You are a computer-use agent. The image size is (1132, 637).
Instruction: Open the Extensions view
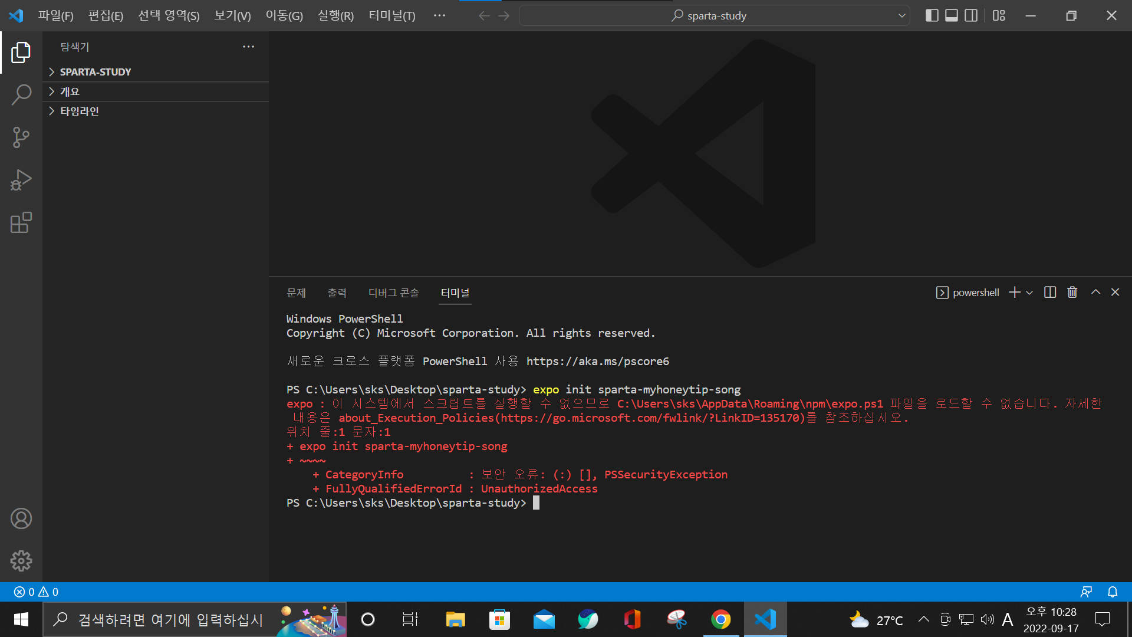(x=21, y=222)
